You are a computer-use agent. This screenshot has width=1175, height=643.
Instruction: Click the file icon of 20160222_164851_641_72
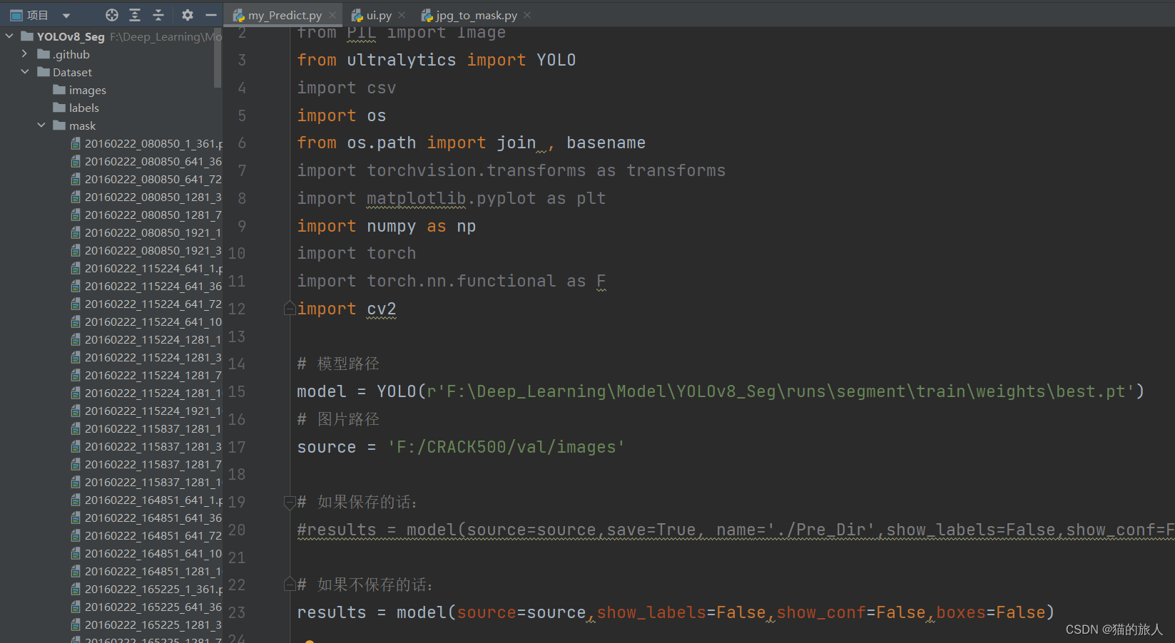coord(76,535)
